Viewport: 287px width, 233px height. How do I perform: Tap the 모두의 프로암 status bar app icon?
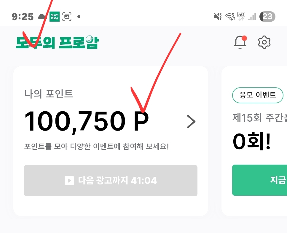tap(55, 17)
